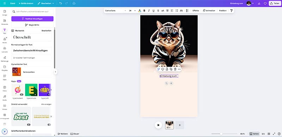This screenshot has height=137, width=282.
Task: Collapse the side panel with arrow handle
Action: coord(55,72)
